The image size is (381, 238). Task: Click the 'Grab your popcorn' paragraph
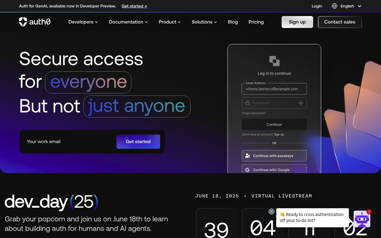86,224
